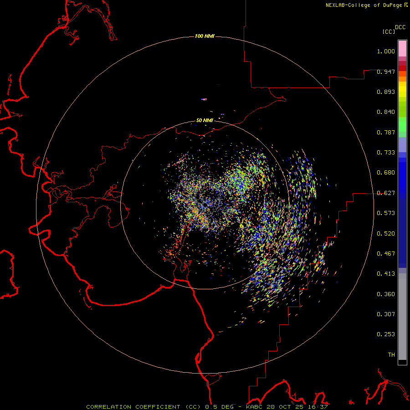Click the gray lower color bar segment
Viewport: 410px width, 410px height.
coord(402,317)
